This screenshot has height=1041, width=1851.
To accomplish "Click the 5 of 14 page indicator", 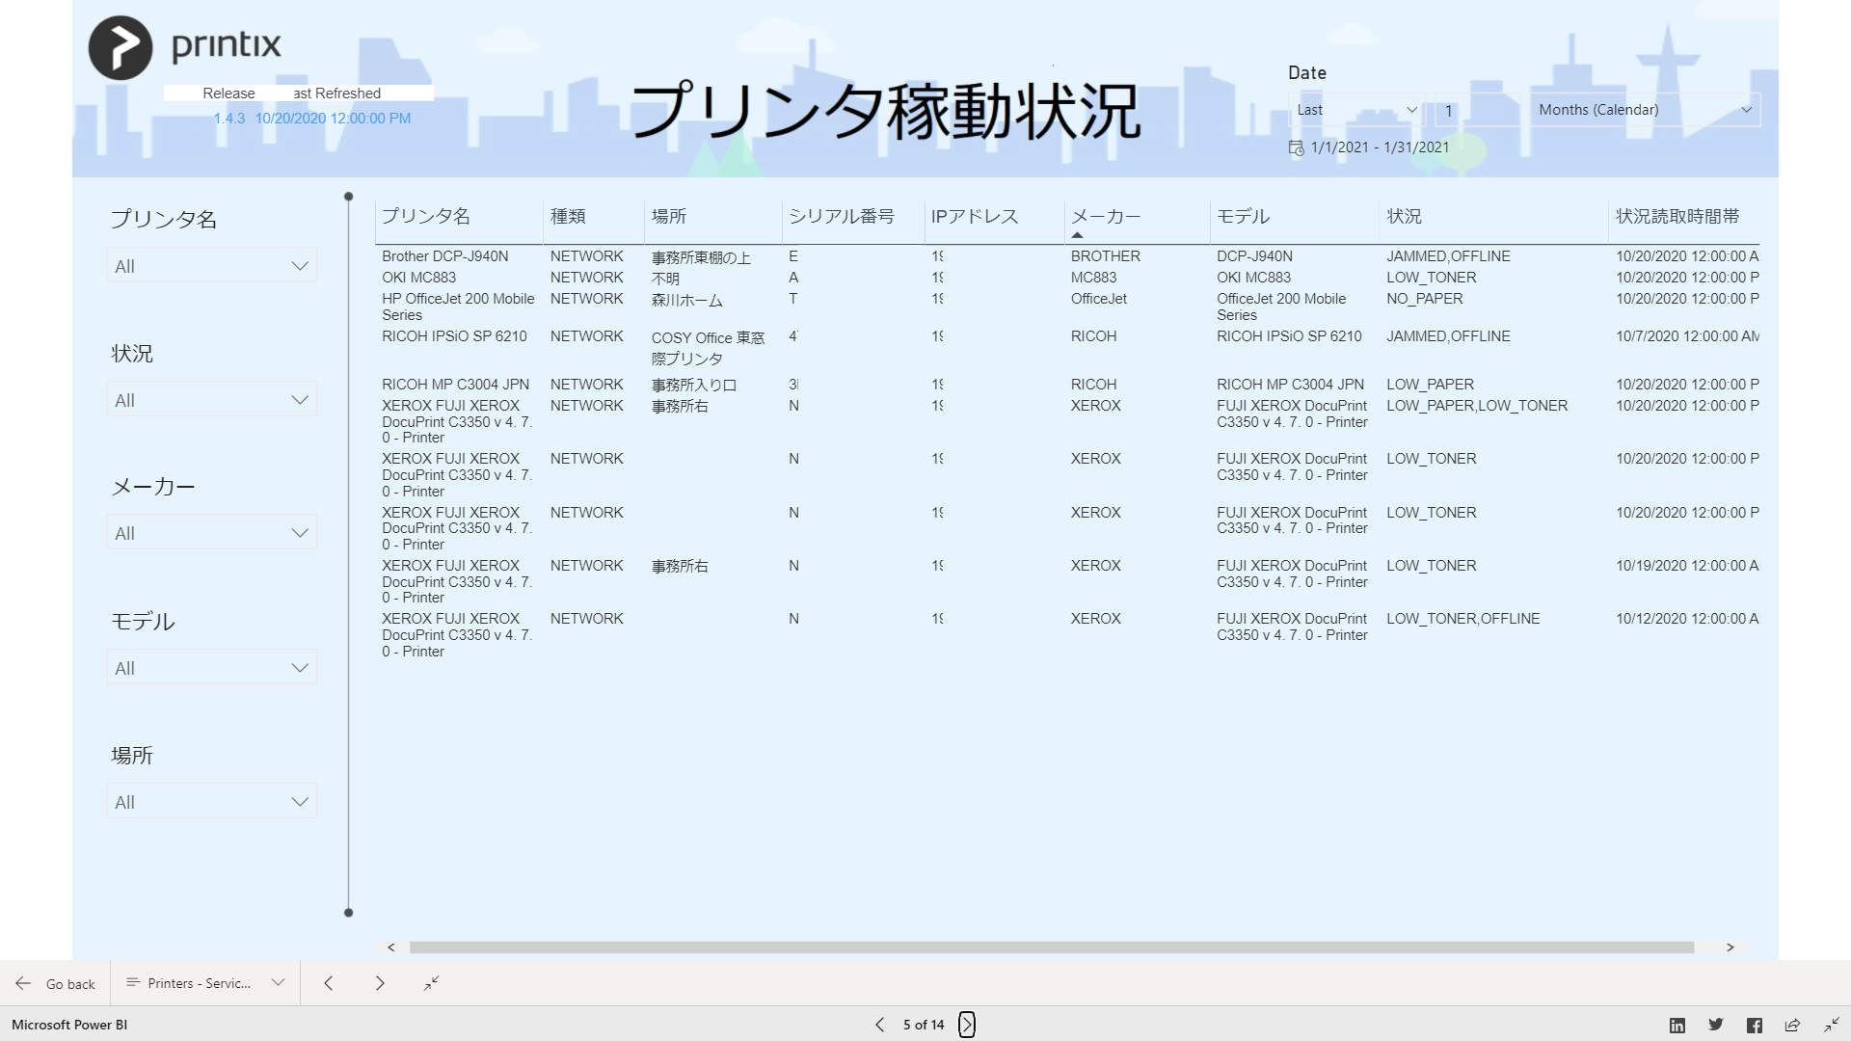I will [923, 1025].
